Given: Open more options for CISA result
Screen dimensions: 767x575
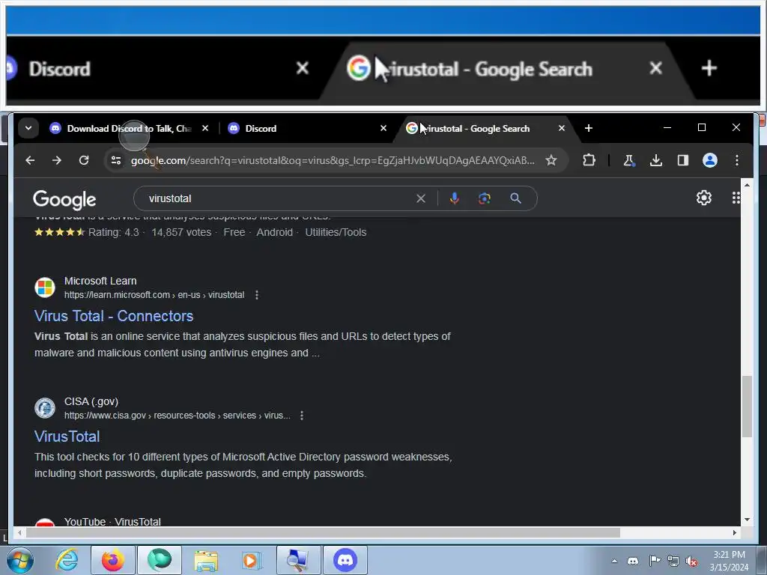Looking at the screenshot, I should coord(302,415).
